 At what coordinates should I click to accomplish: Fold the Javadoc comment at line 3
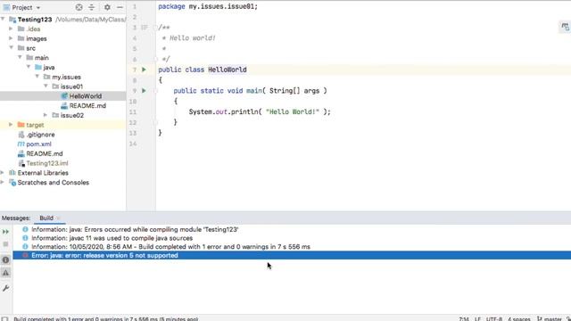(155, 28)
